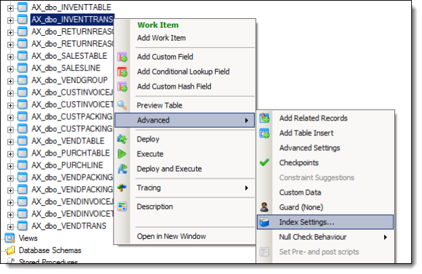Select Add Conditional Lookup Field entry
422x274 pixels.
click(x=185, y=72)
